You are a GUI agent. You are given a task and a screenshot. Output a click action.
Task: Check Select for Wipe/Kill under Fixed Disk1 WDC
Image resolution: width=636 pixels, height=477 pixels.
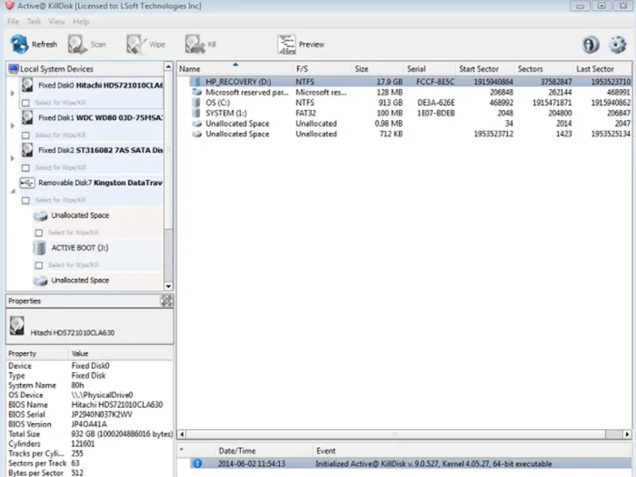pyautogui.click(x=26, y=135)
